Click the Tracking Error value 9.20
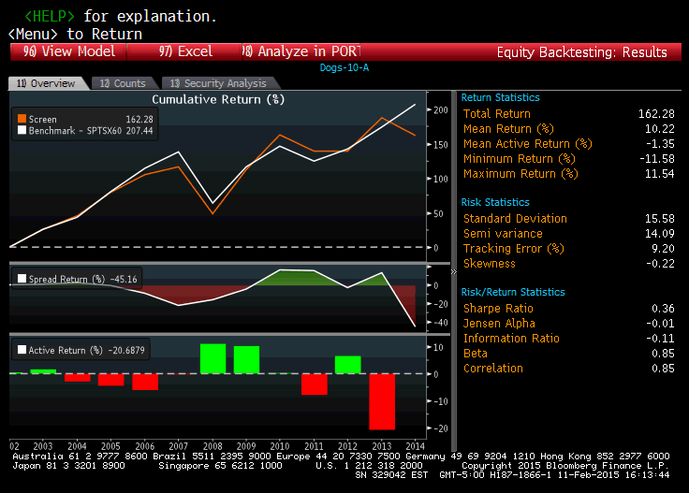 [663, 249]
